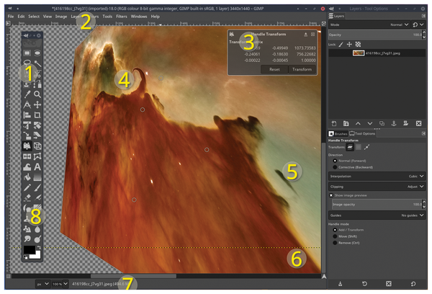The height and width of the screenshot is (294, 432).
Task: Create a new layer group
Action: (x=346, y=123)
